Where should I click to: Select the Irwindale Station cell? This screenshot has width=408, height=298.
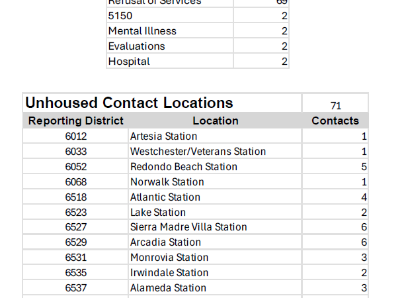169,273
